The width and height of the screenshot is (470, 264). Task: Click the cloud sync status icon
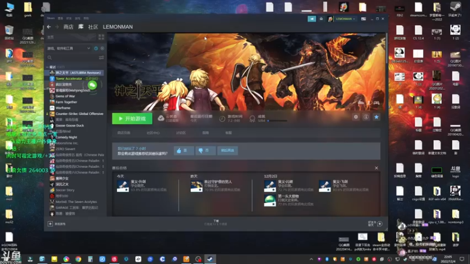point(161,119)
